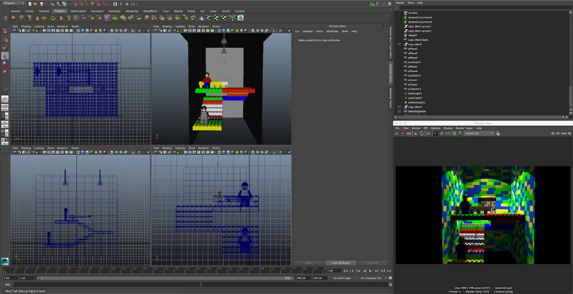Click the polygon cylinder shelf icon
The height and width of the screenshot is (294, 573).
(x=30, y=18)
